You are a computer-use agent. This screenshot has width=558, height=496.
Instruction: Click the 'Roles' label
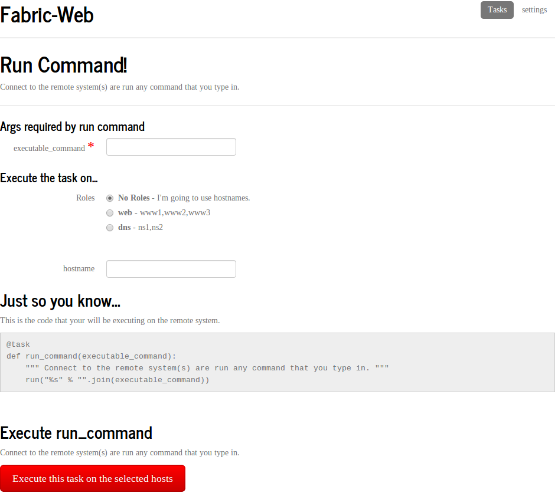tap(86, 198)
